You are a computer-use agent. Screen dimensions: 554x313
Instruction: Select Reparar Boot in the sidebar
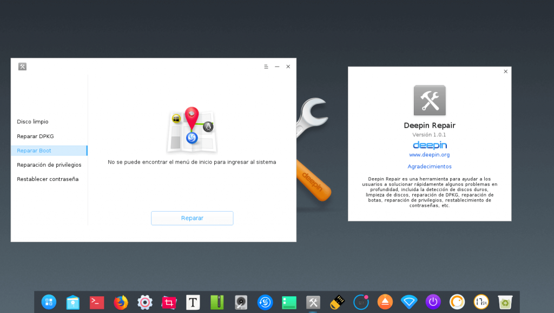[x=49, y=151]
